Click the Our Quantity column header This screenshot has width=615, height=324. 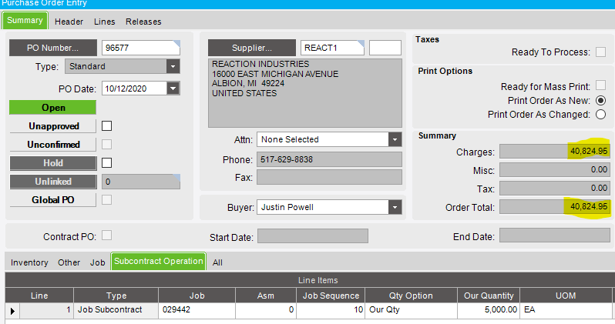point(489,296)
